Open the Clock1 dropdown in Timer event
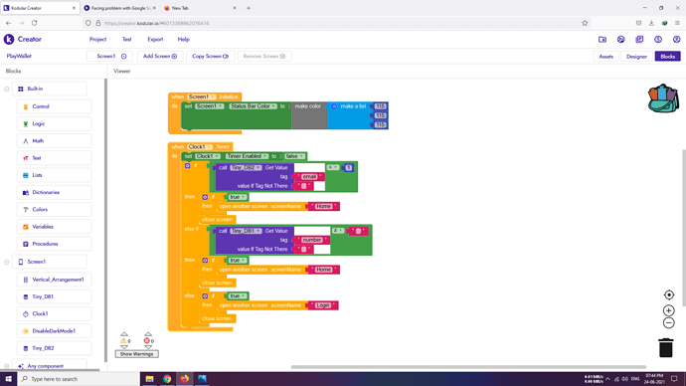686x386 pixels. tap(200, 147)
